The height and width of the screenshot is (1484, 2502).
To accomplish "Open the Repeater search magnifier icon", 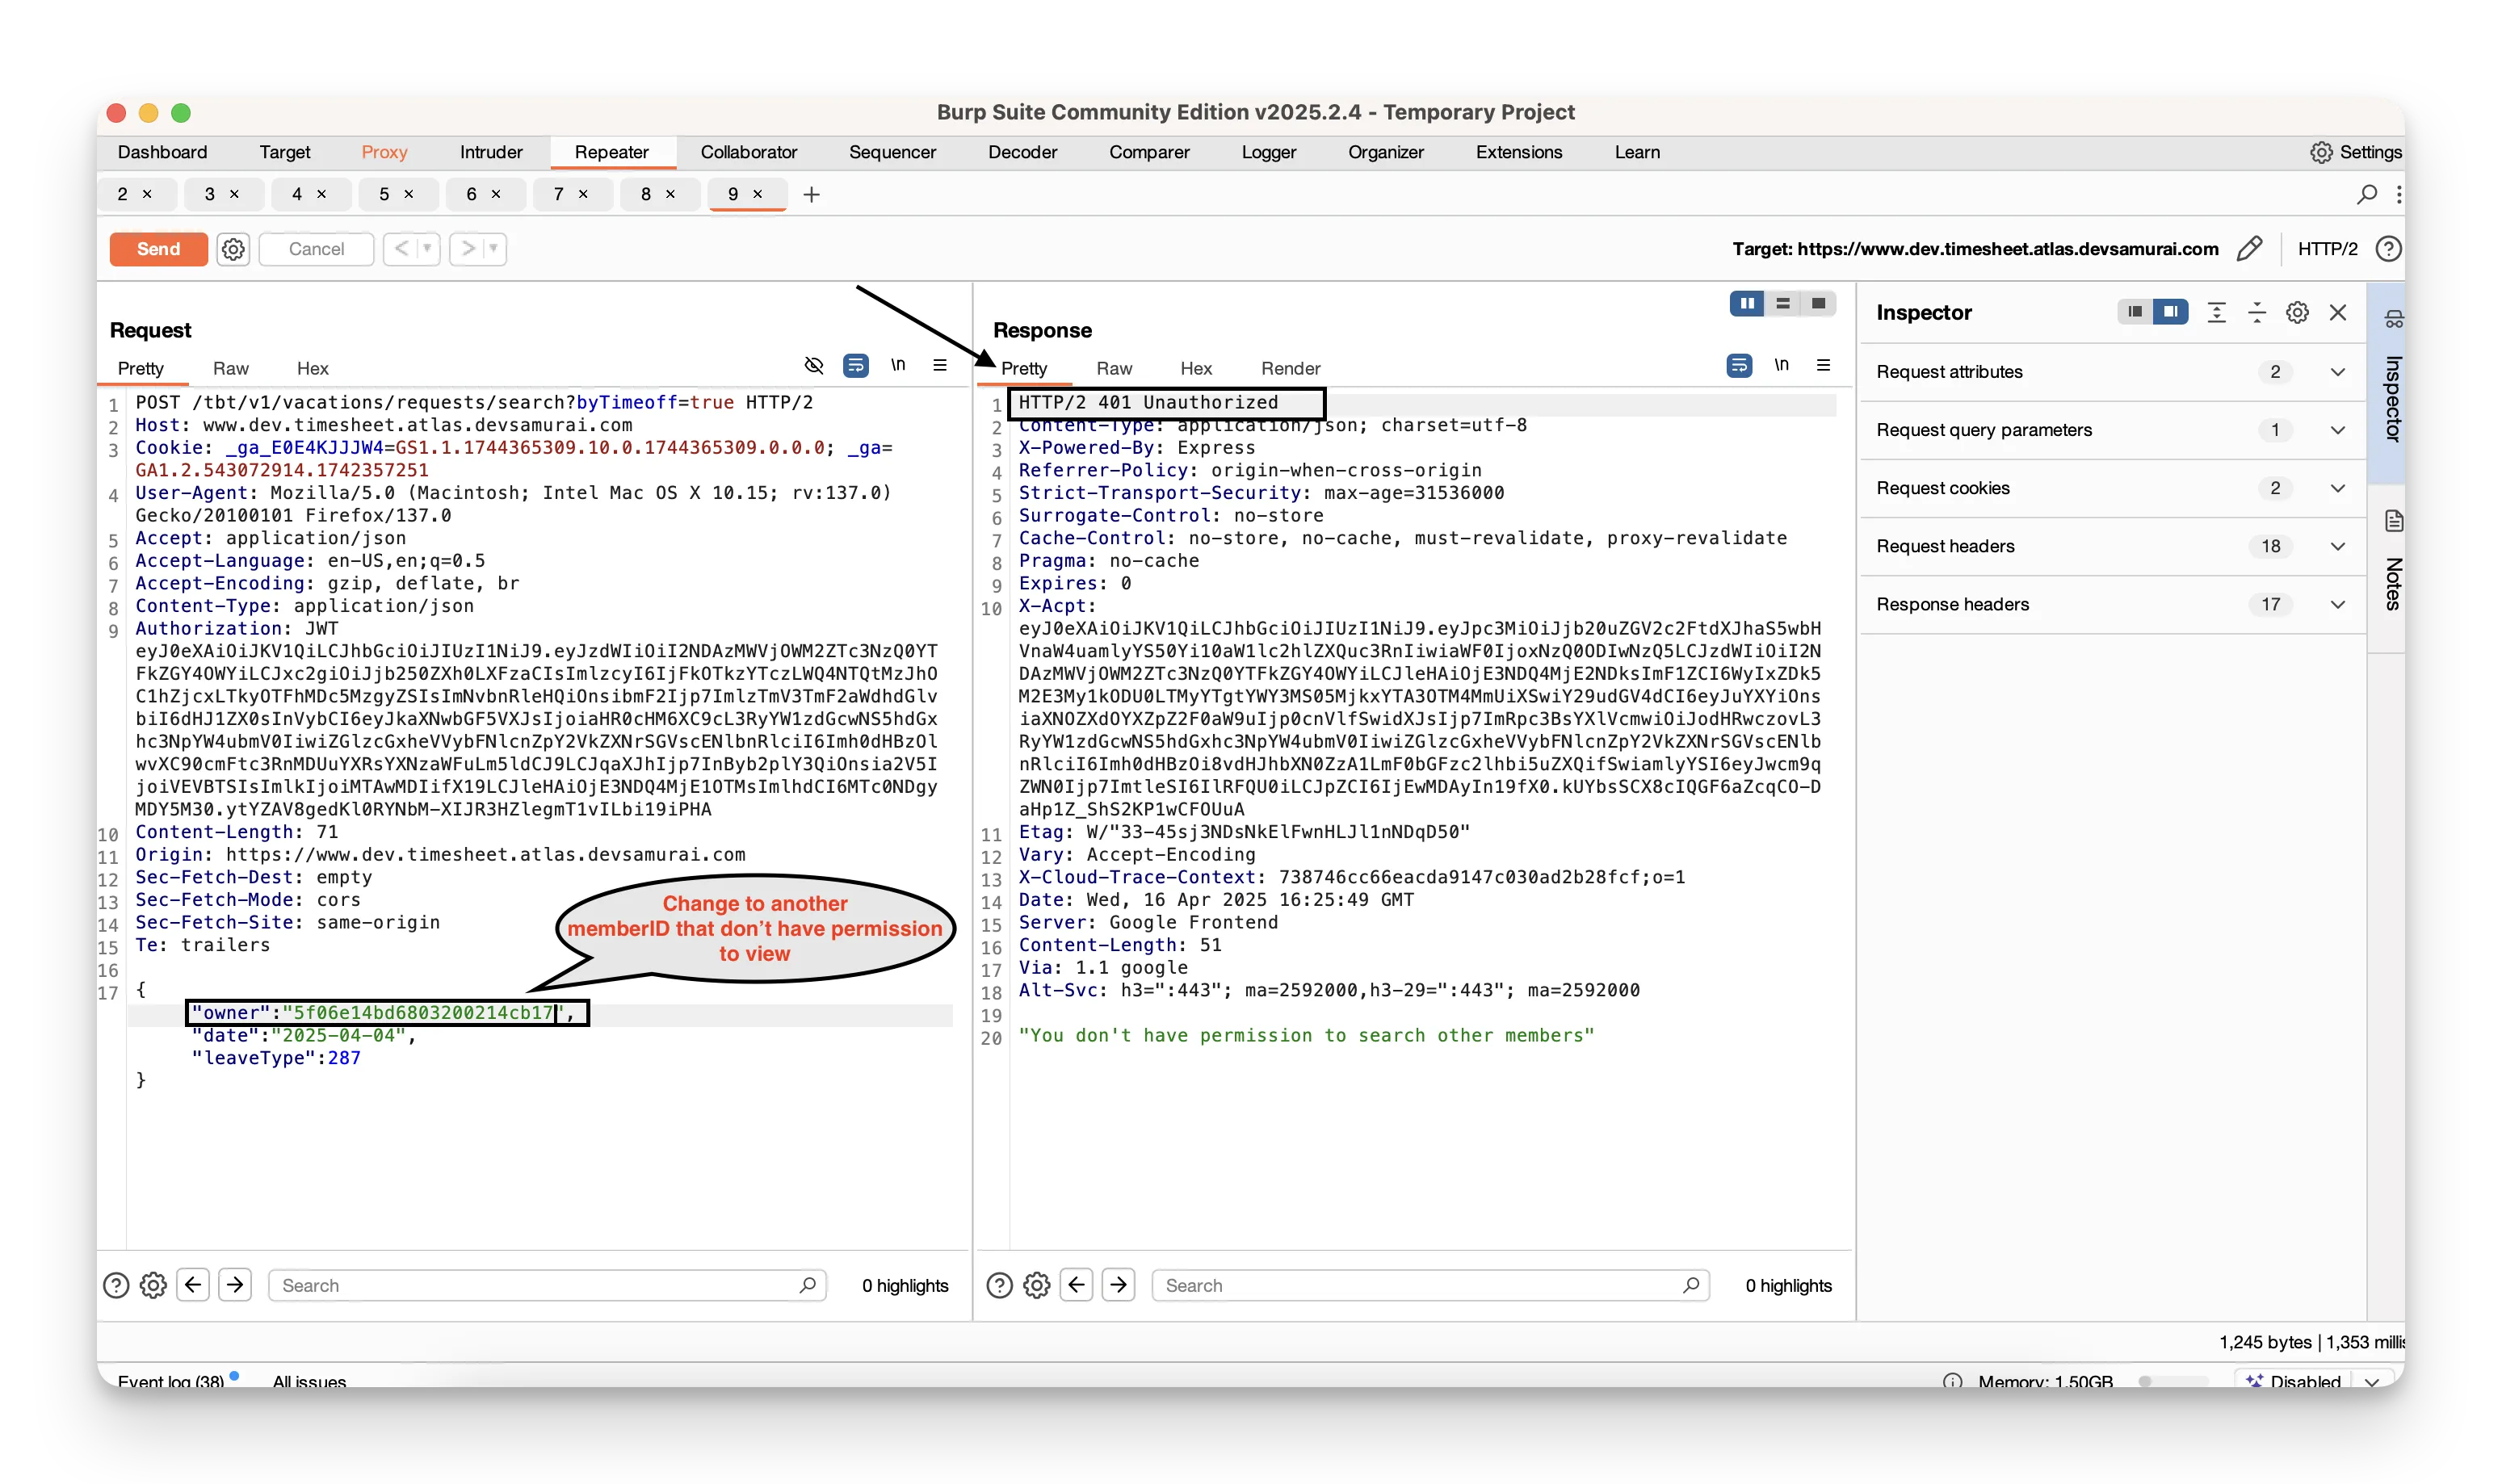I will [2366, 194].
